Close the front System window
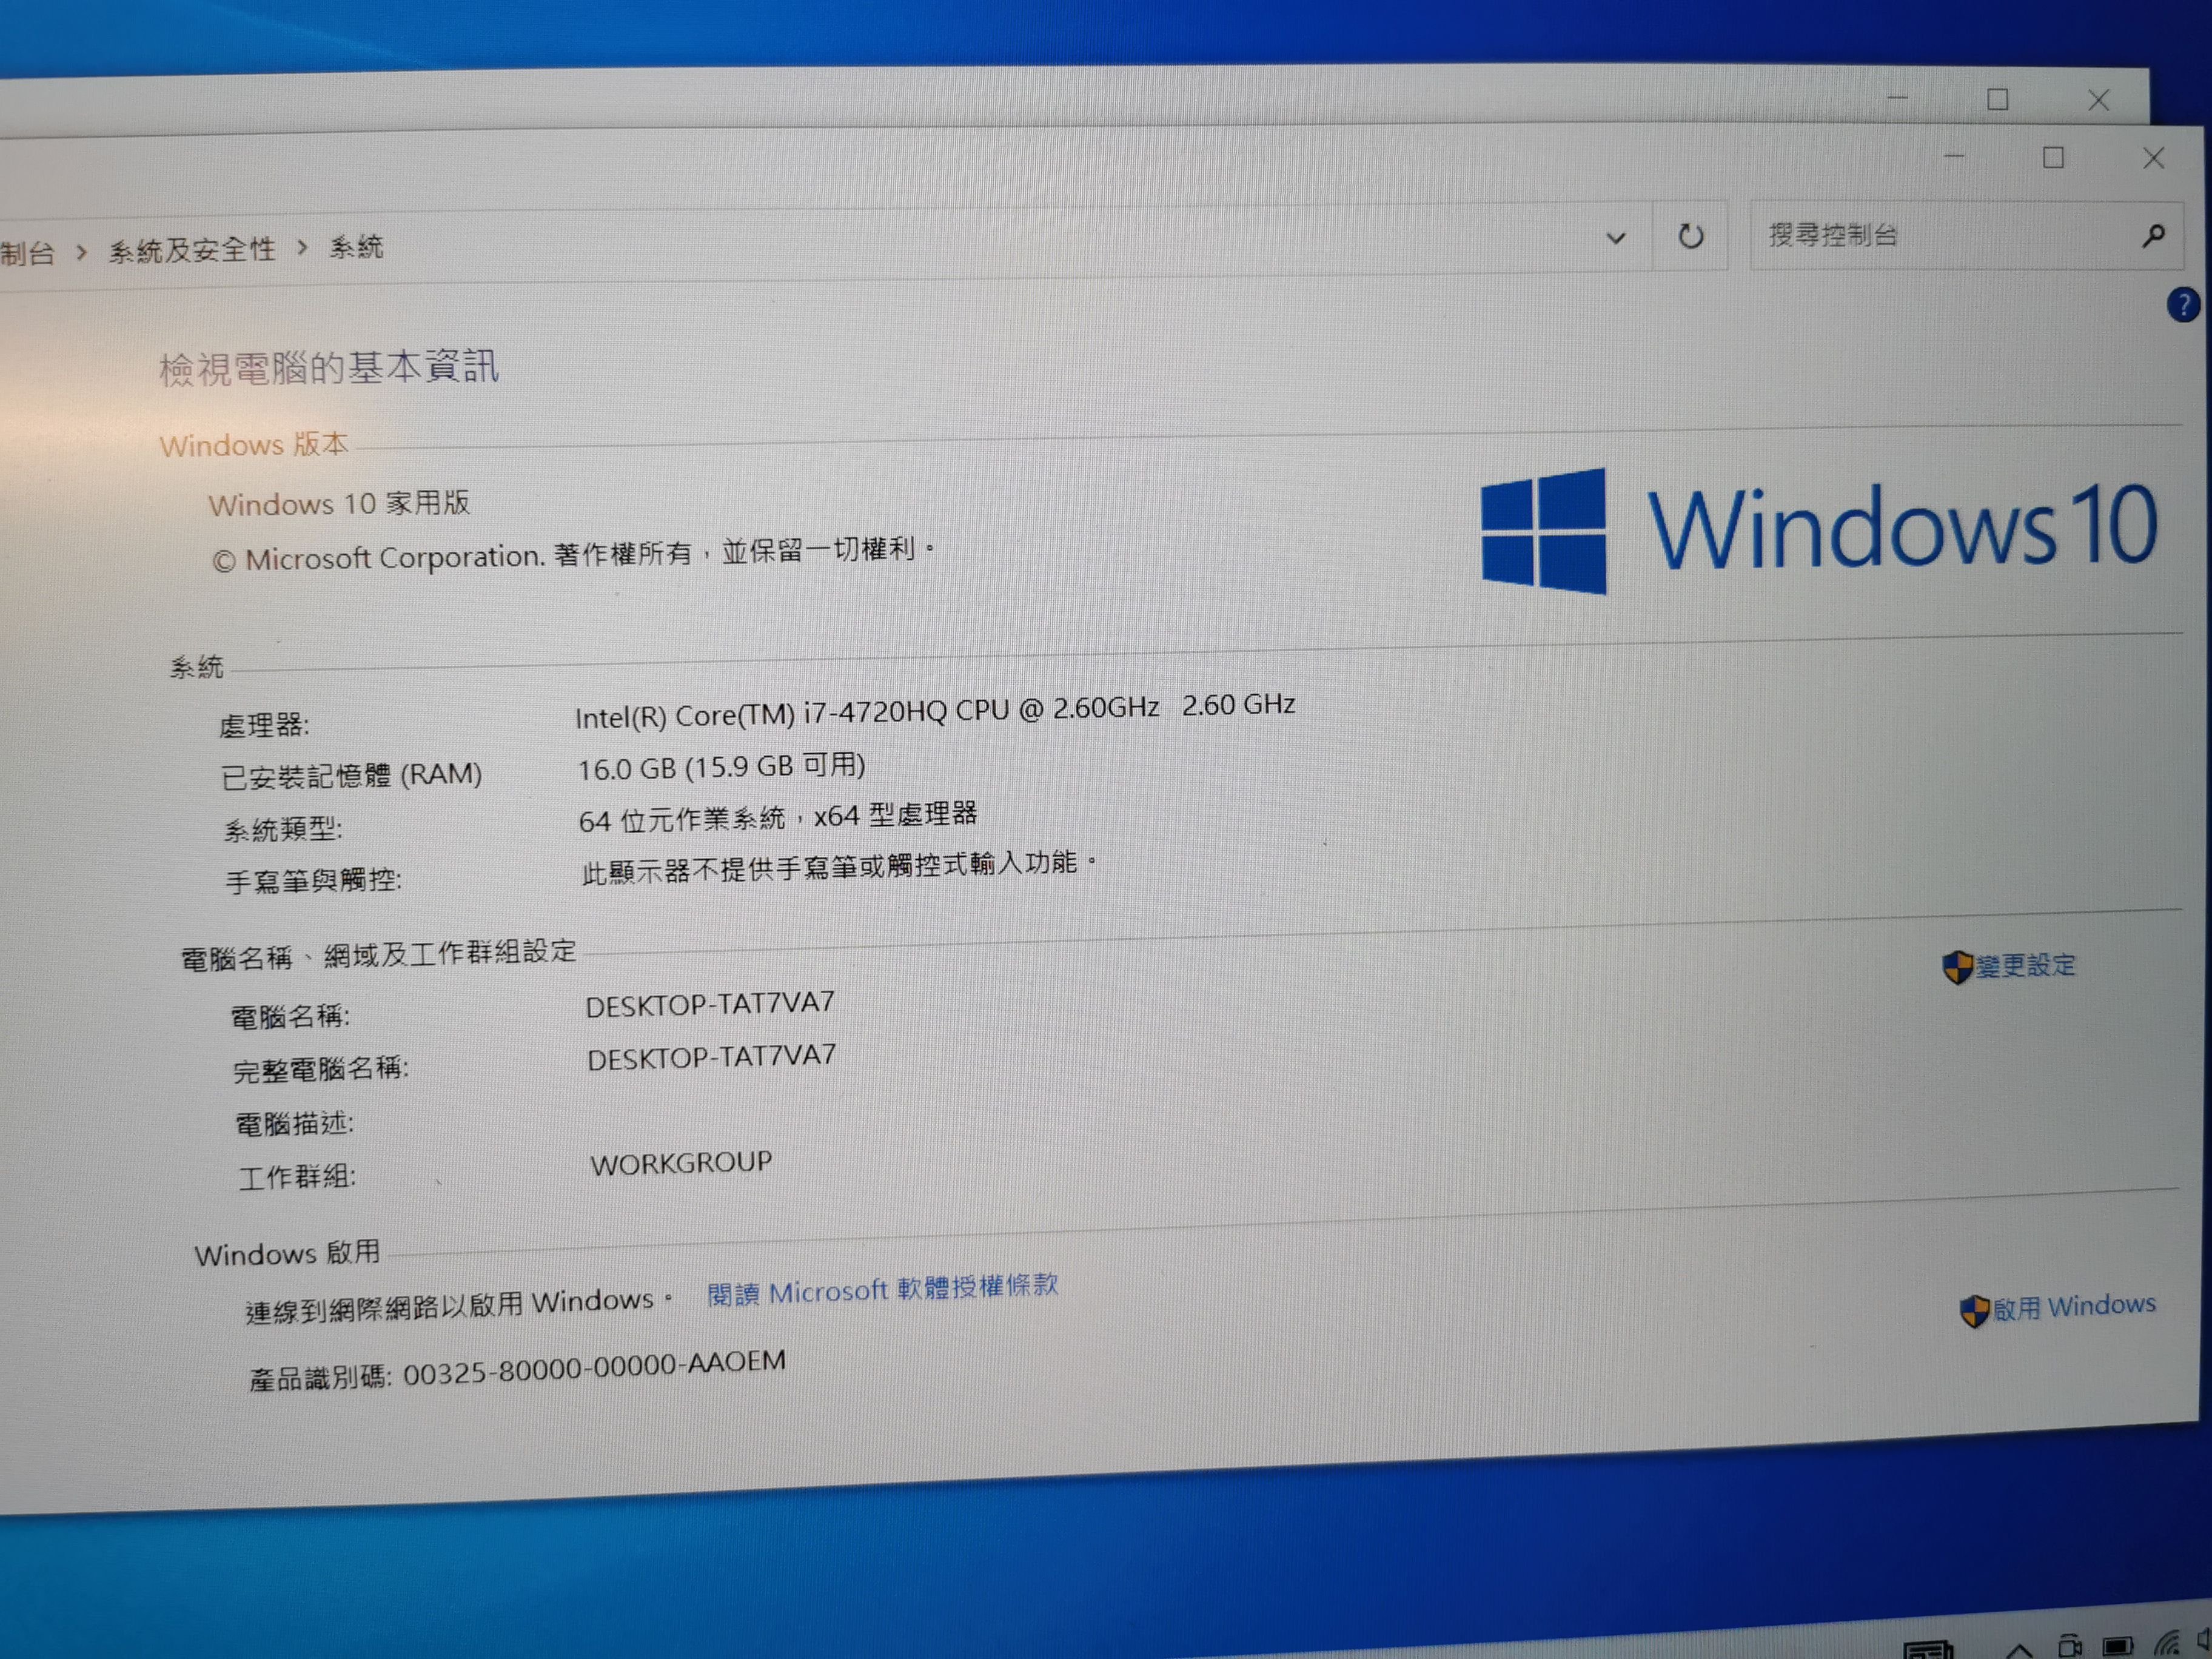 (2153, 158)
